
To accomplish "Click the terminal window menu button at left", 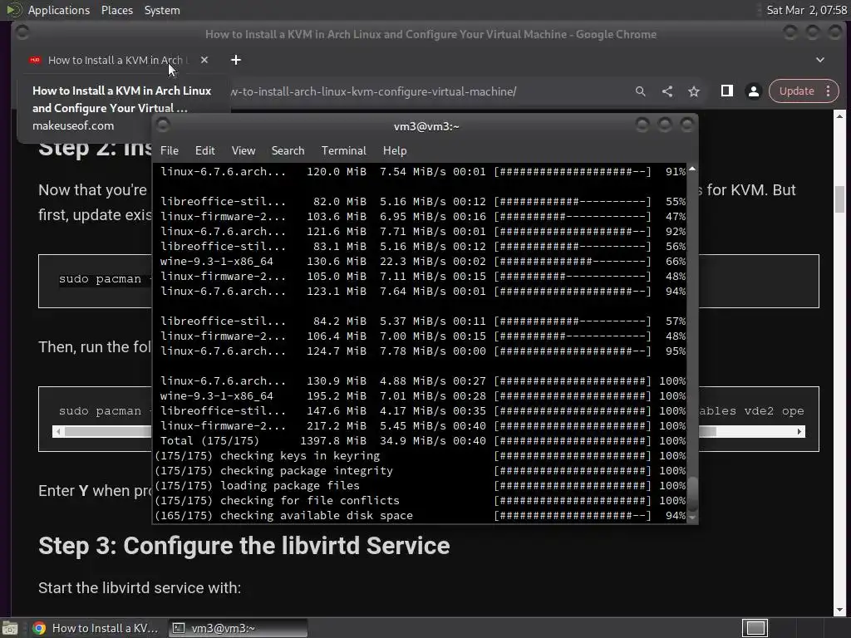I will pyautogui.click(x=162, y=125).
